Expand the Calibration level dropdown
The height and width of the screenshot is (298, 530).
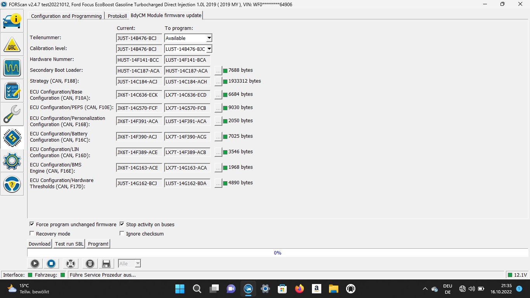click(209, 49)
